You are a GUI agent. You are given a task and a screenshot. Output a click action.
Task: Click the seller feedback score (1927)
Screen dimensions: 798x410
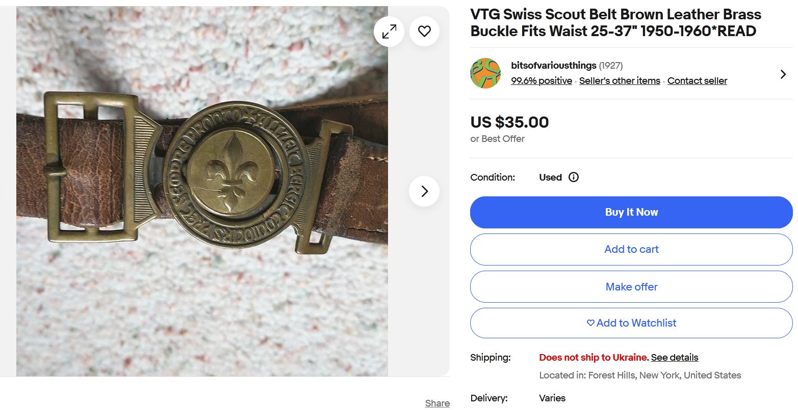point(611,66)
